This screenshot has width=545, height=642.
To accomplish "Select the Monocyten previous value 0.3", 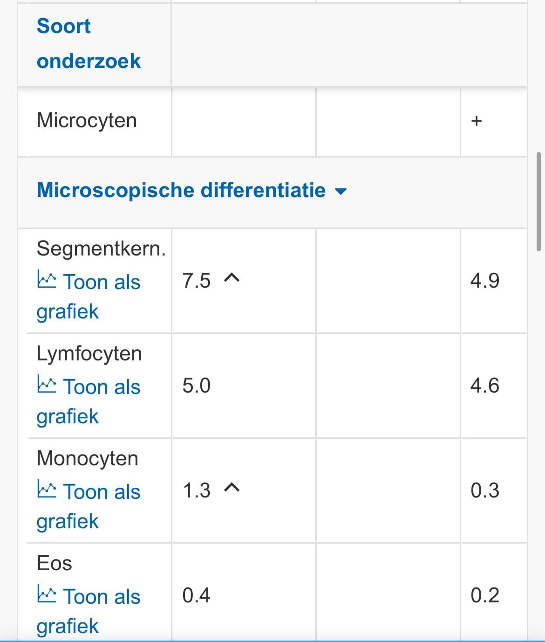I will click(485, 491).
